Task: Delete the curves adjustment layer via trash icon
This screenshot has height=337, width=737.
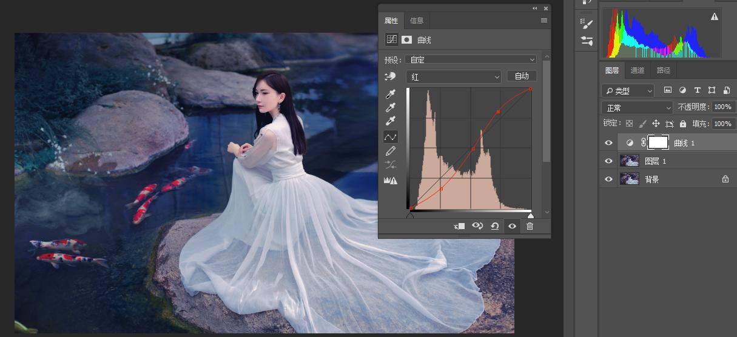Action: pyautogui.click(x=530, y=226)
